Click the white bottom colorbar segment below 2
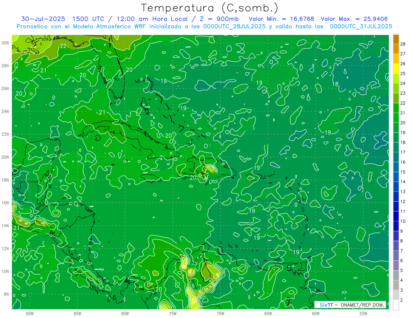 tap(396, 305)
